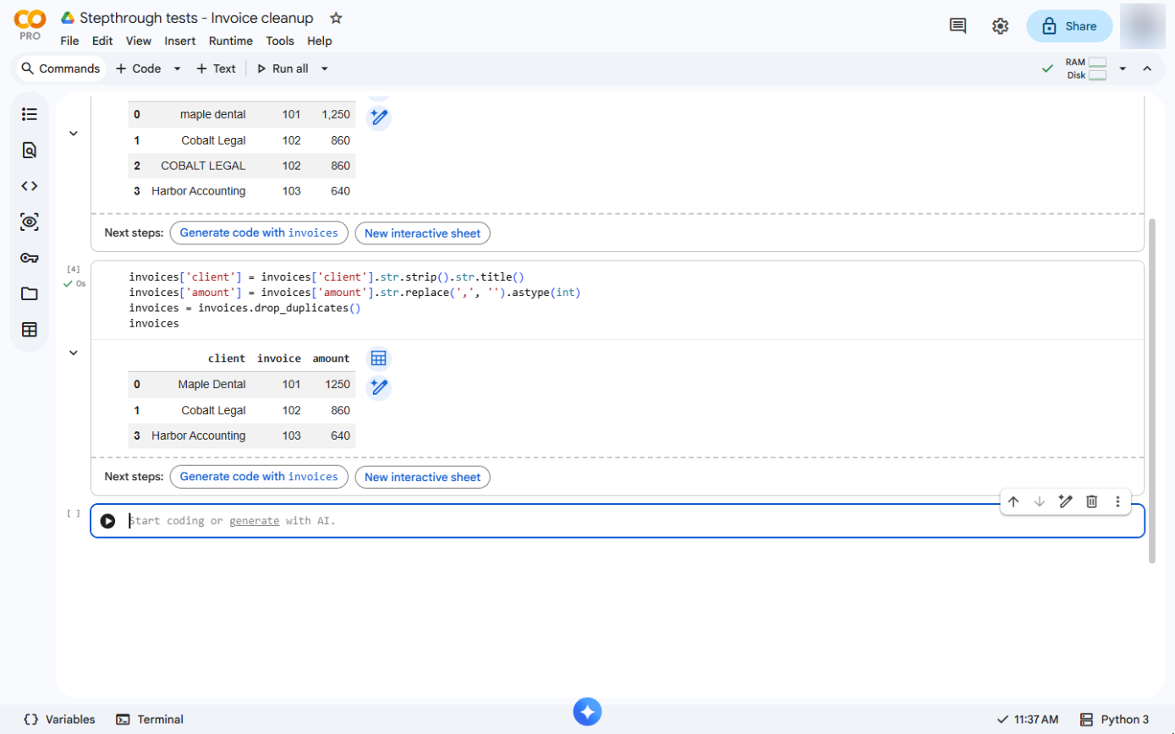This screenshot has width=1175, height=734.
Task: Click the wand icon beside the Maple Dental row
Action: [x=379, y=387]
